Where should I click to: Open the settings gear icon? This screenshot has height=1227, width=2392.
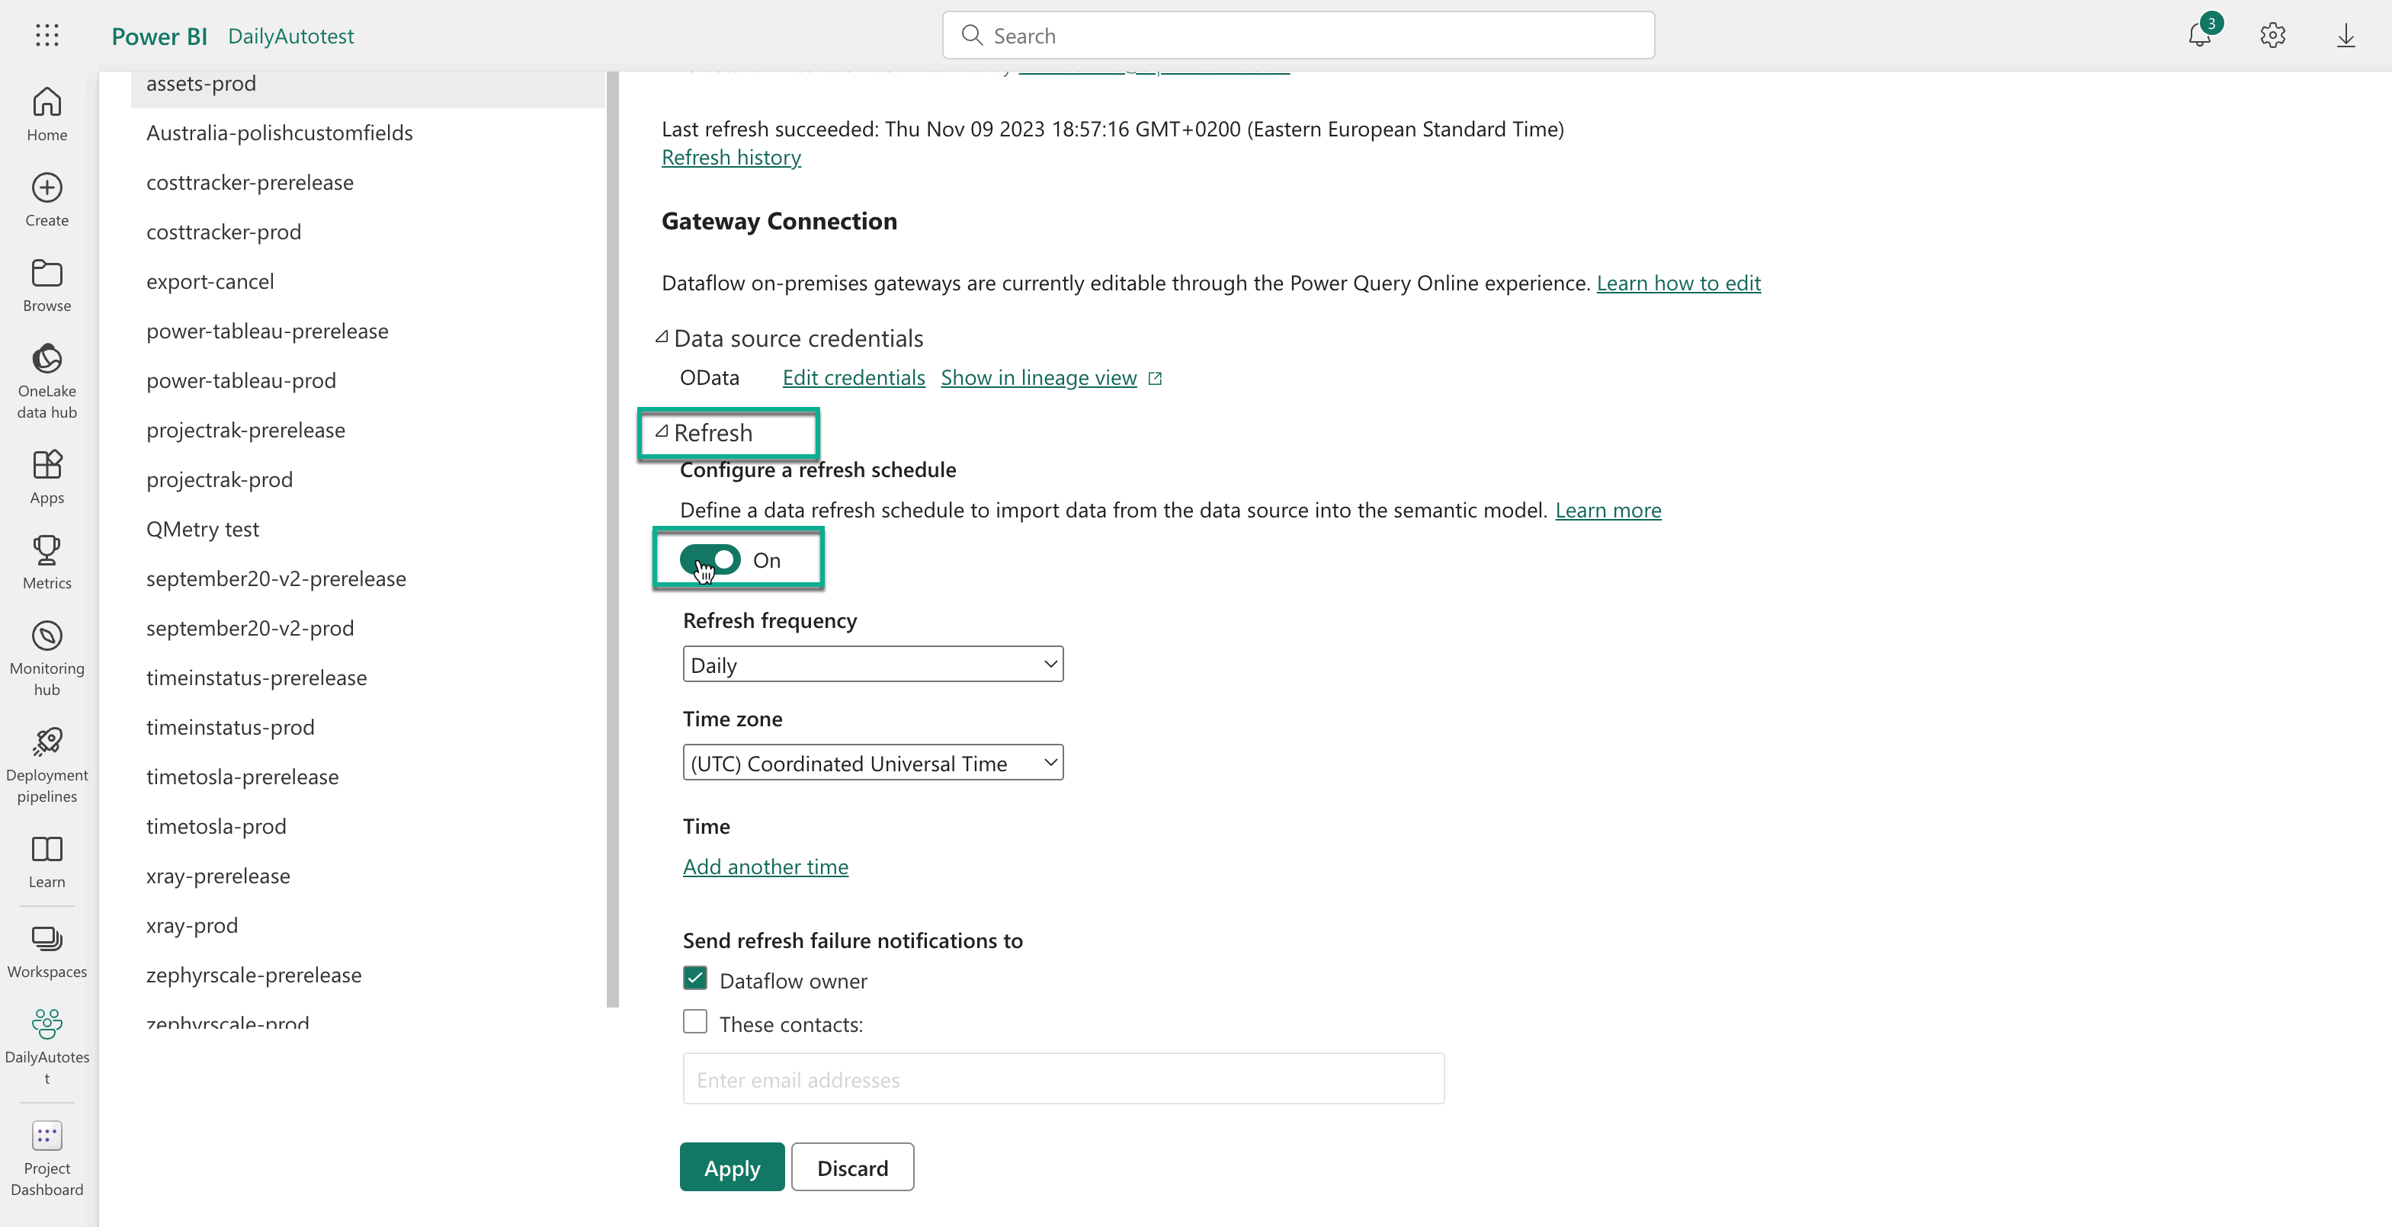coord(2272,35)
